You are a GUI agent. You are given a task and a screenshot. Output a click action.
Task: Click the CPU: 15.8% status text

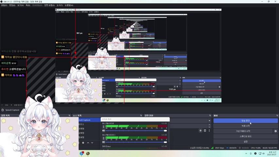(256, 148)
